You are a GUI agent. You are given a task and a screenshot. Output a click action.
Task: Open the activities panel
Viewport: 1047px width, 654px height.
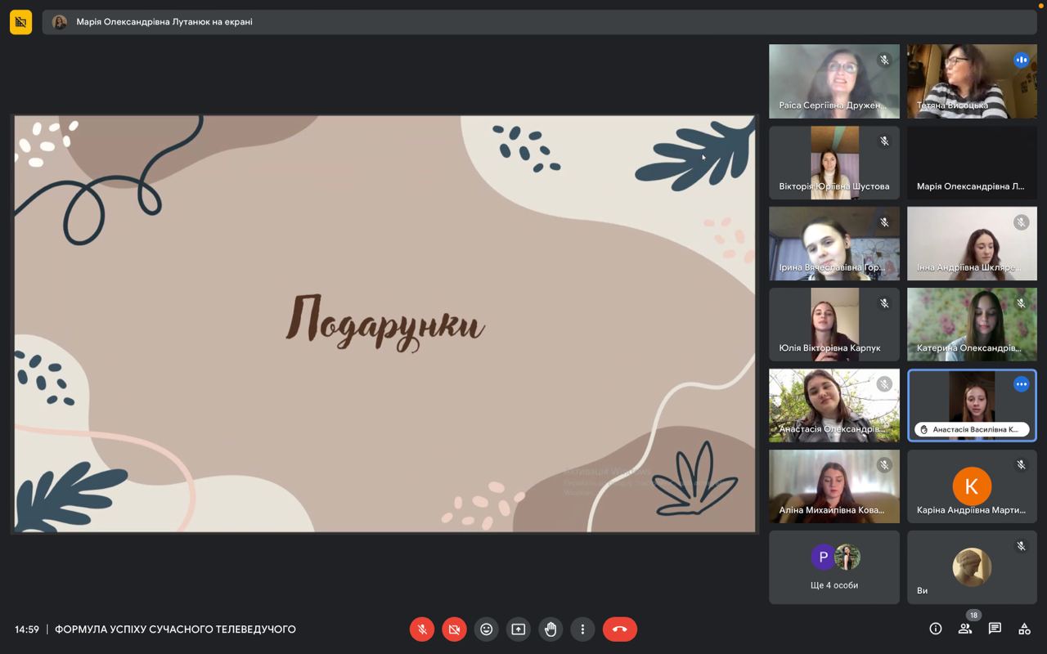point(1024,629)
